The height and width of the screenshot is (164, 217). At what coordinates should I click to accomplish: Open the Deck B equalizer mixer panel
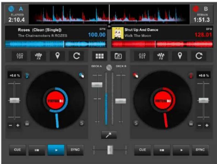pos(142,56)
